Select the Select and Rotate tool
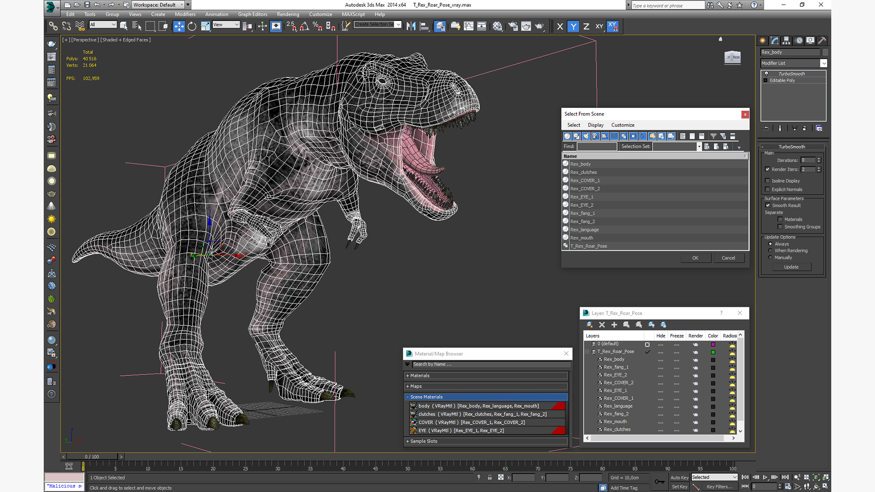 click(x=192, y=26)
